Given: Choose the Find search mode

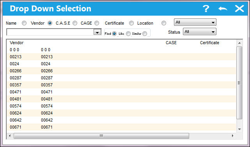Looking at the screenshot, I should (114, 34).
